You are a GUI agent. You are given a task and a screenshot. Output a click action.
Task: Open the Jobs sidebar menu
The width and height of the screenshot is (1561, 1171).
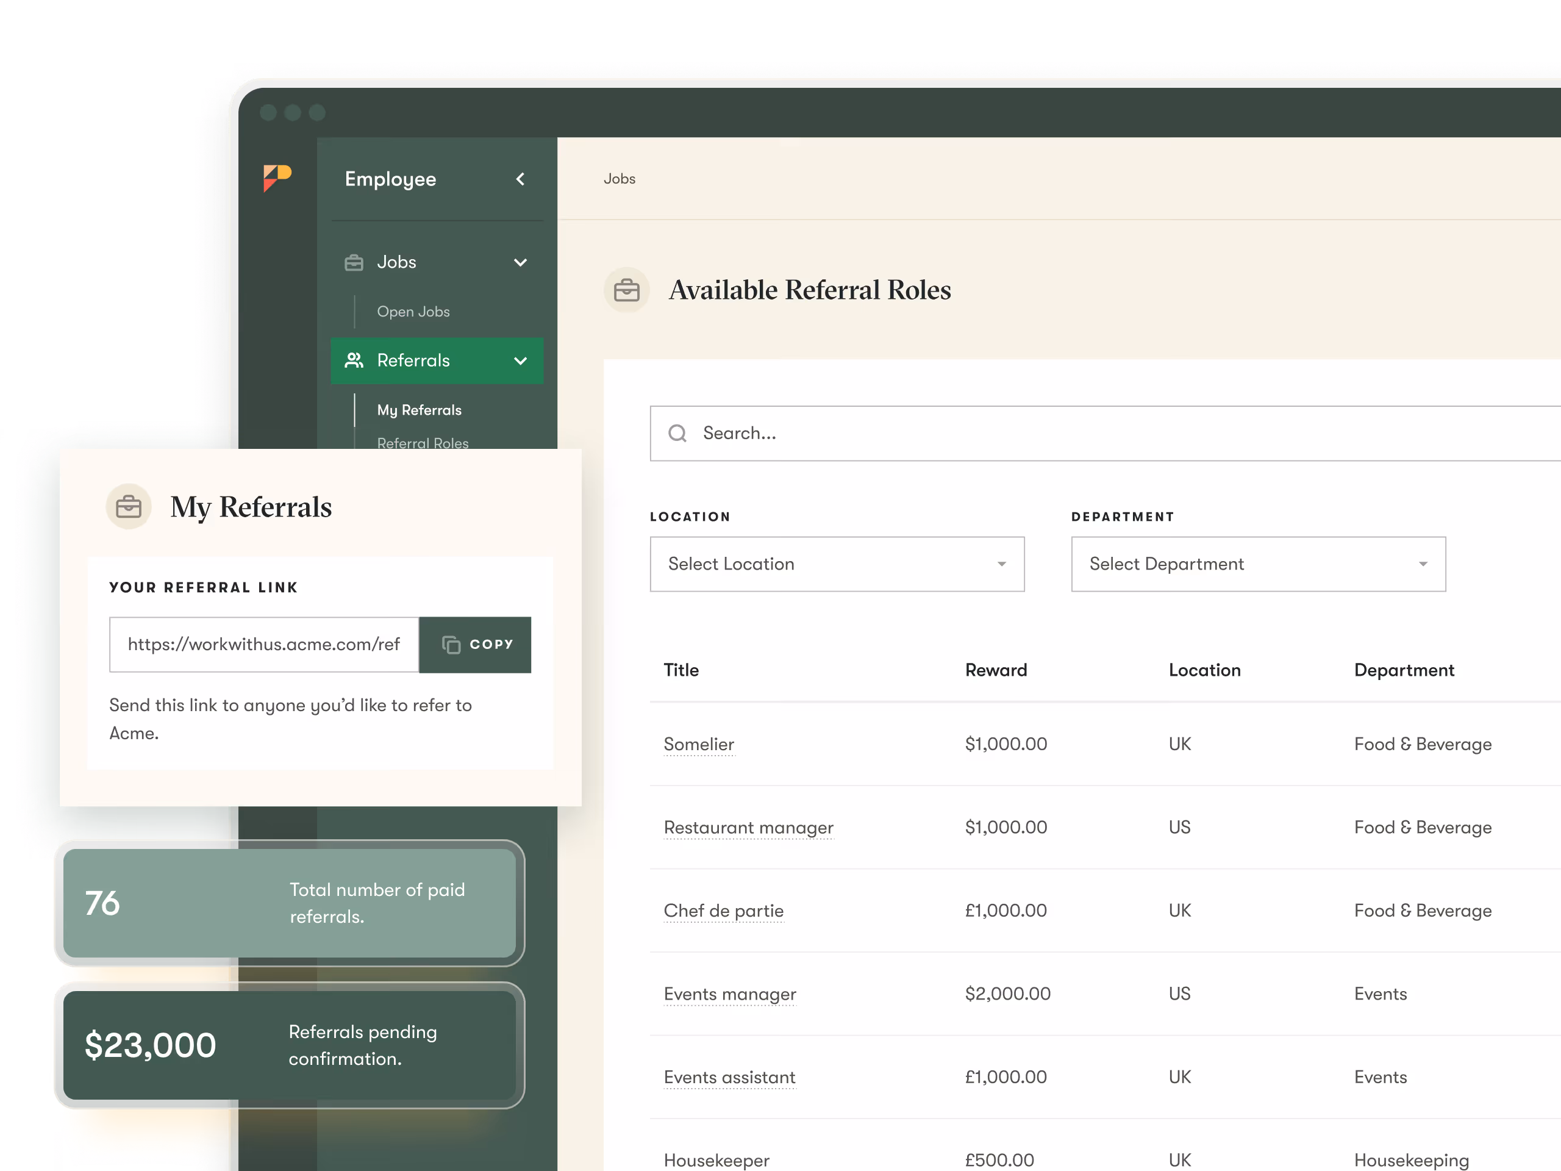point(437,263)
